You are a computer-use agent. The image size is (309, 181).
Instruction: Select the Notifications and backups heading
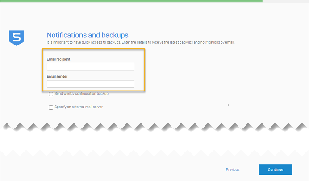point(88,35)
